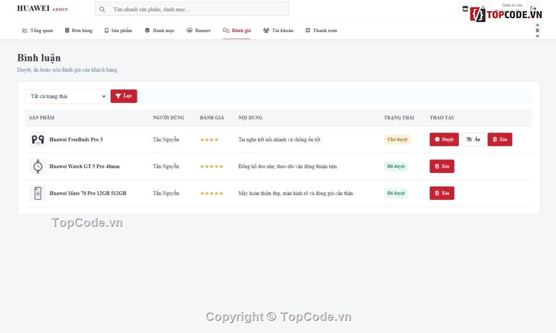Click the NGƯỜI DÙNG column header

tap(169, 117)
